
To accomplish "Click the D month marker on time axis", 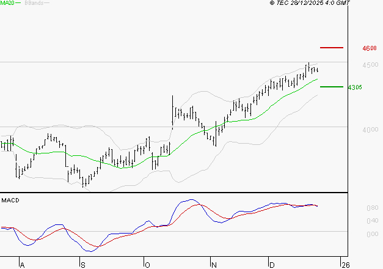I will coord(272,265).
